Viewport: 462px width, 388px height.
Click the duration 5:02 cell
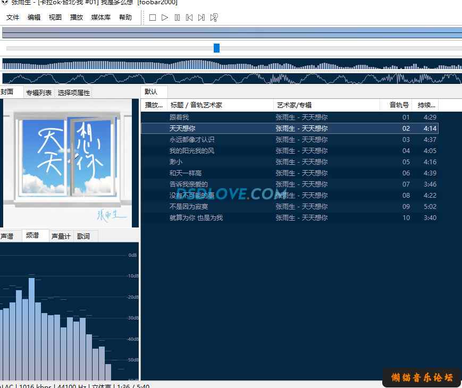(x=430, y=207)
